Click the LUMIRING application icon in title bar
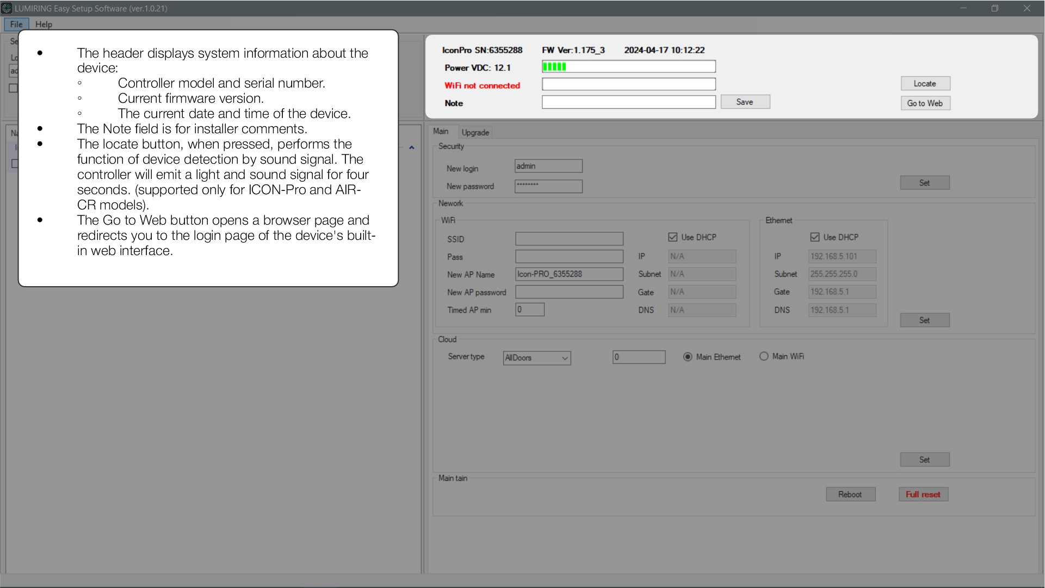This screenshot has height=588, width=1045. click(7, 8)
